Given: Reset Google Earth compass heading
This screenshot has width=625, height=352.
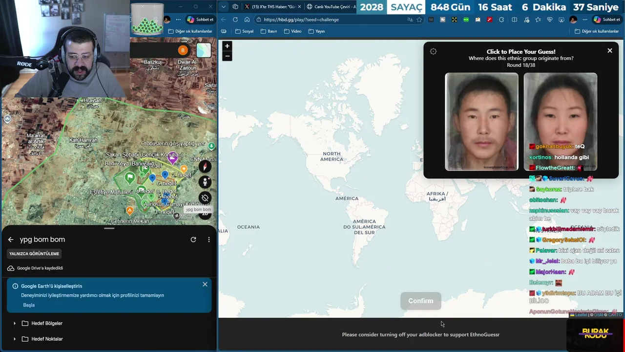Looking at the screenshot, I should coord(205,166).
